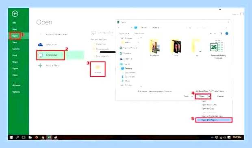This screenshot has height=148, width=252.
Task: Click Desktop in the dialog address bar
Action: tap(155, 28)
